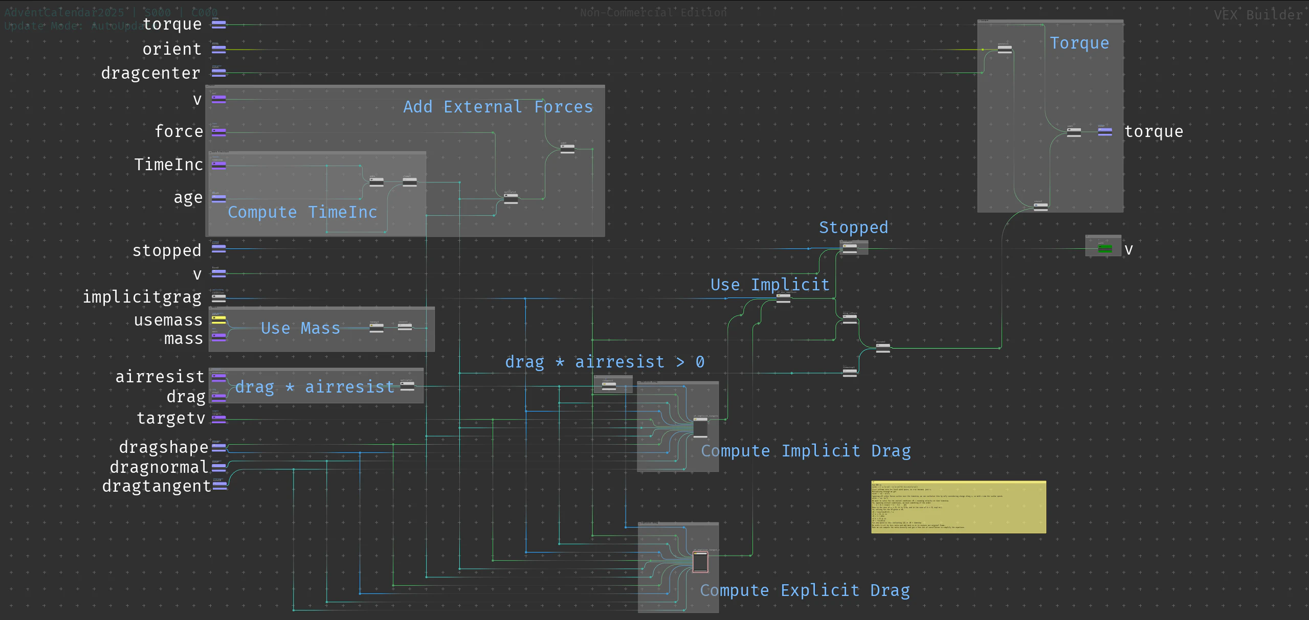Click the Compute Implicit Drag label
The image size is (1309, 620).
tap(806, 451)
